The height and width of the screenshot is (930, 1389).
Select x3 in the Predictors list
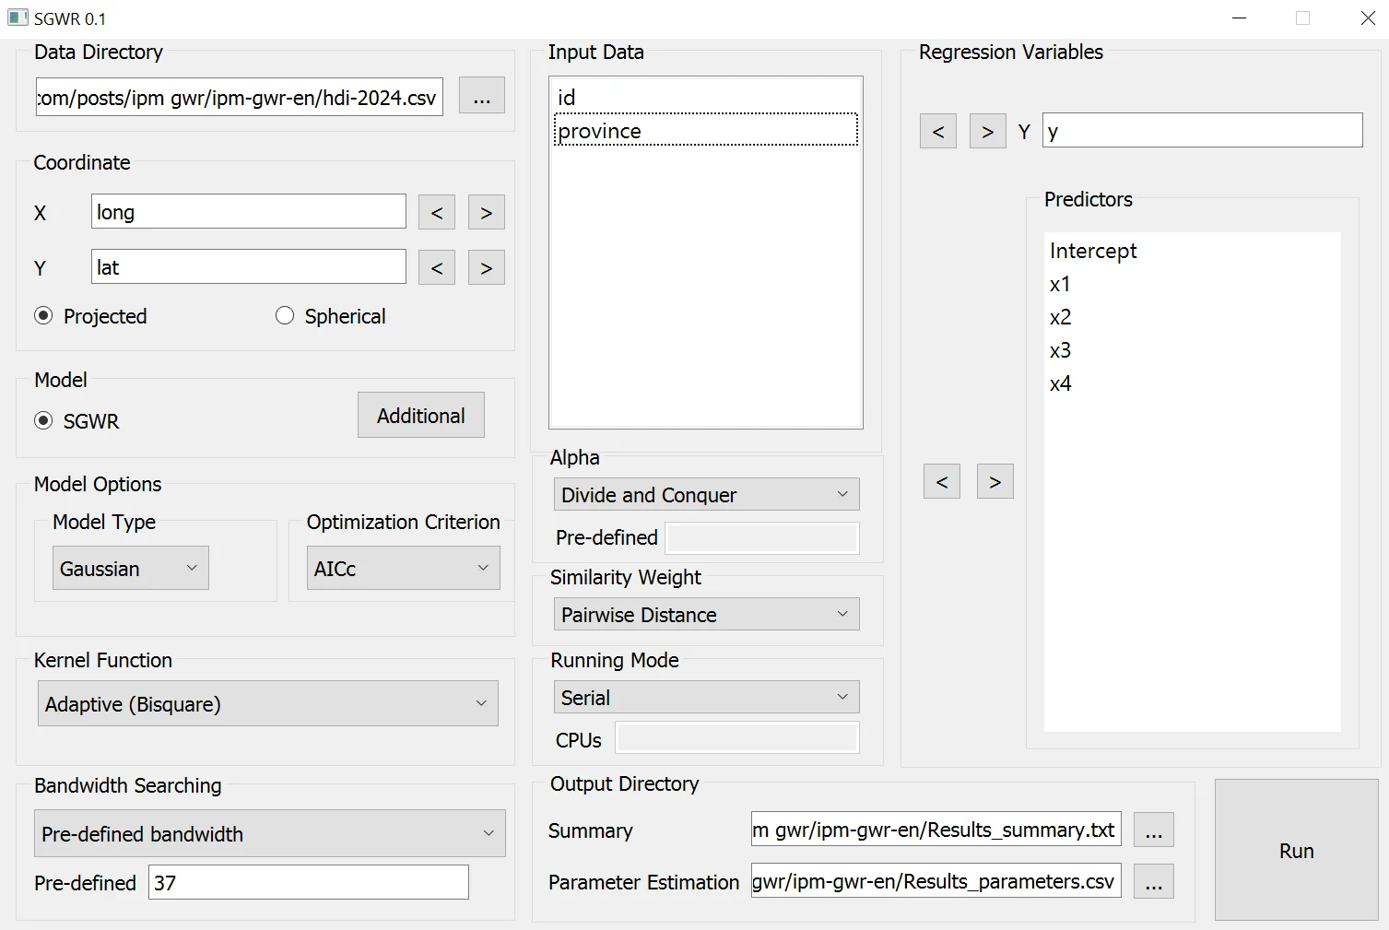[1060, 350]
